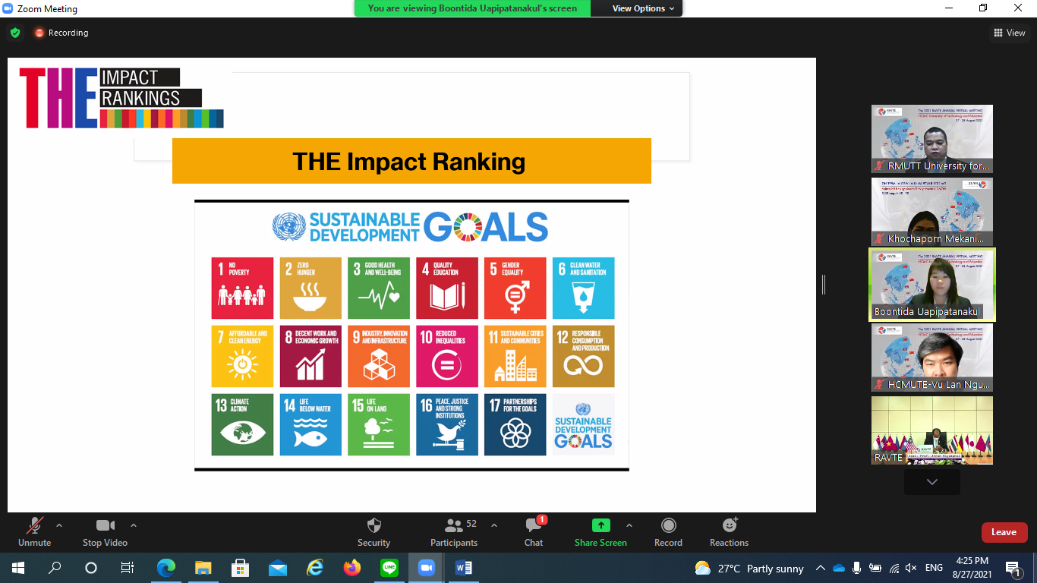Open the Windows Start menu
The width and height of the screenshot is (1037, 583).
[17, 568]
